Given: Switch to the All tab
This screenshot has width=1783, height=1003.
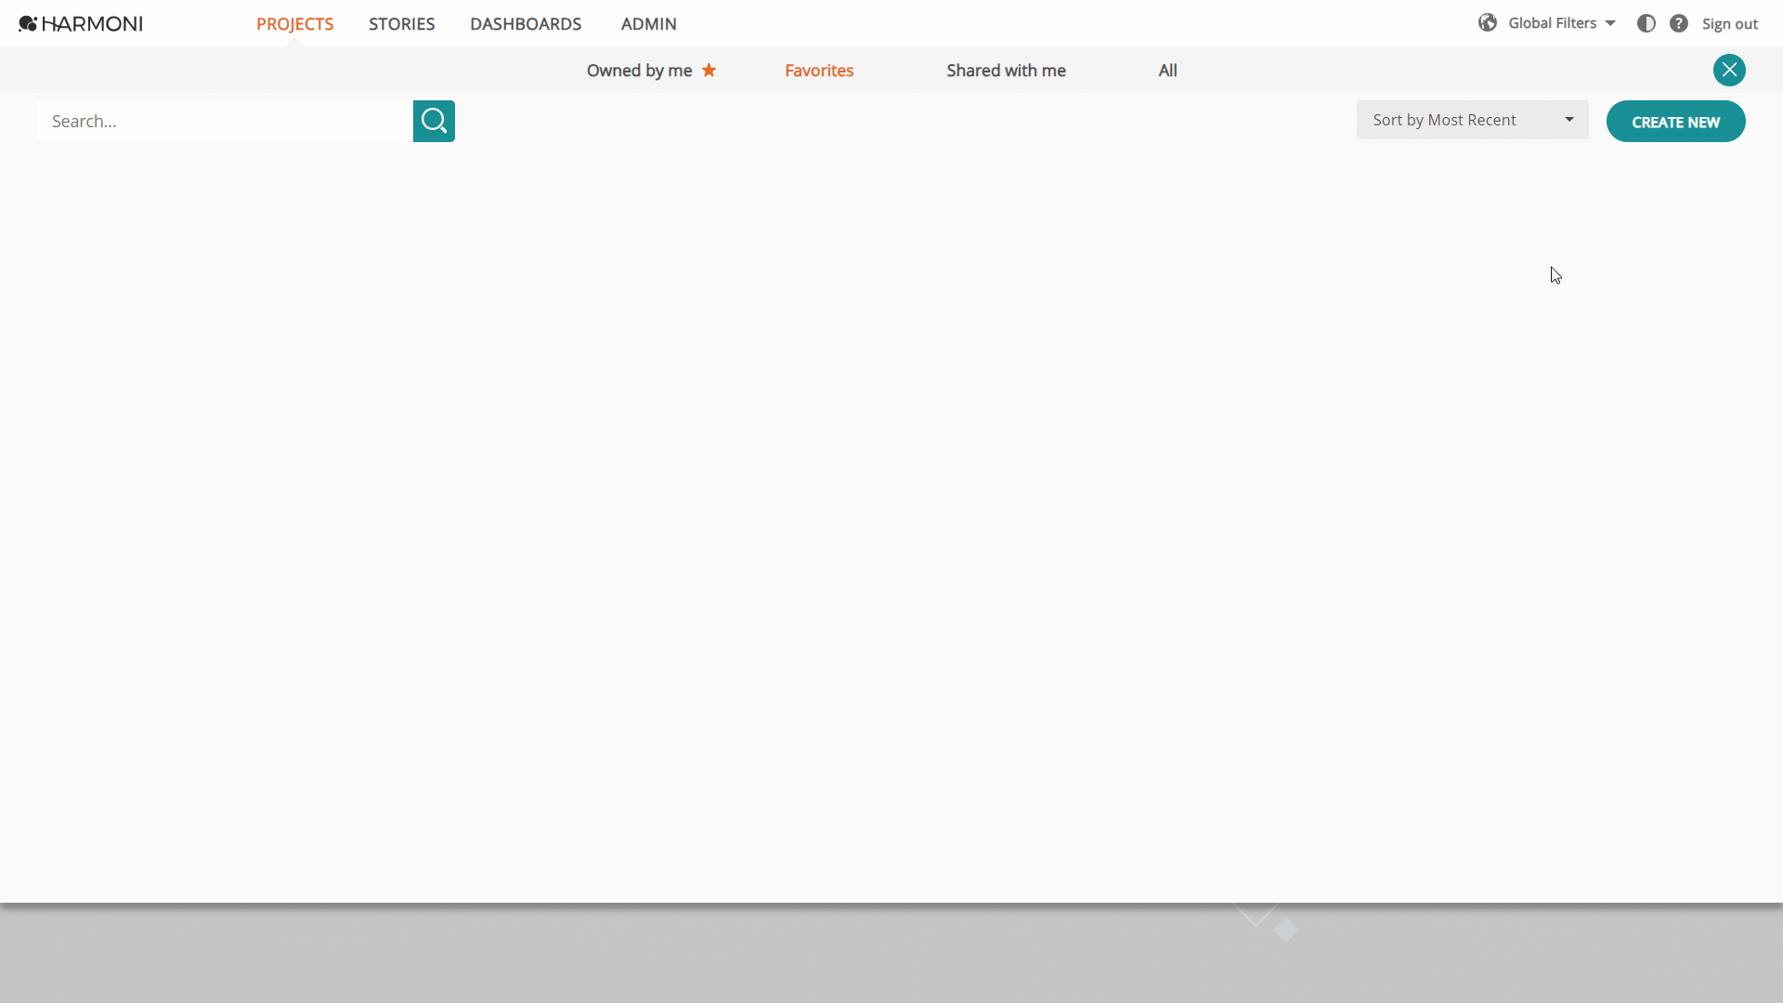Looking at the screenshot, I should [1167, 71].
